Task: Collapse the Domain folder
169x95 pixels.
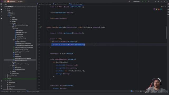Action: pyautogui.click(x=9, y=21)
